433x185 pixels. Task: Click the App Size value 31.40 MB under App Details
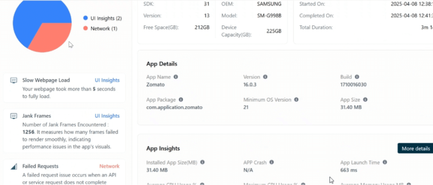(351, 107)
